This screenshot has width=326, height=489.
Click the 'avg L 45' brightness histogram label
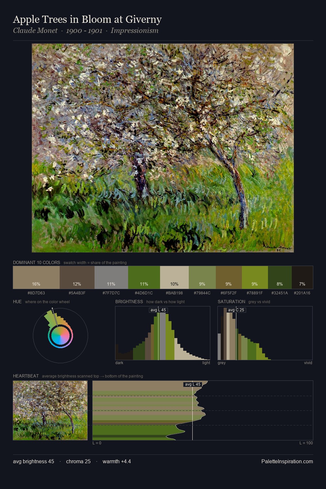[158, 310]
